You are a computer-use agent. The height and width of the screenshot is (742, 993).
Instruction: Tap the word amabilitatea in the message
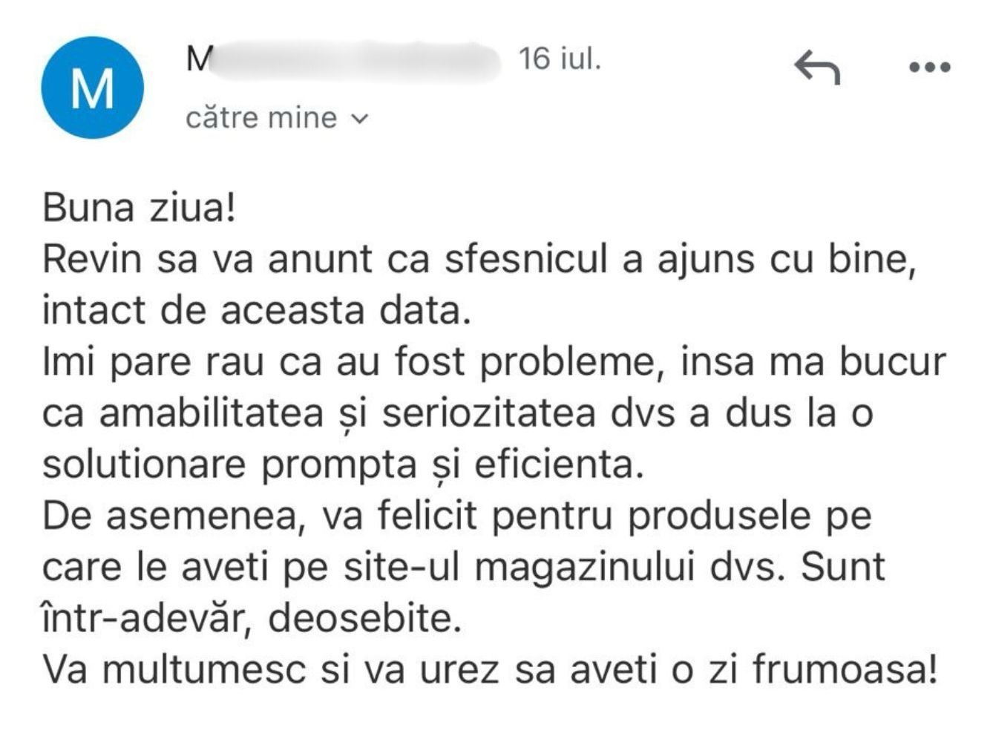pos(212,413)
